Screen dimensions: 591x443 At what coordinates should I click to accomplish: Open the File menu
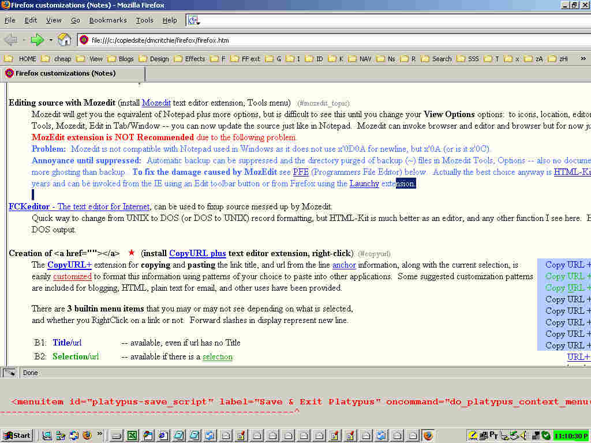pyautogui.click(x=10, y=20)
